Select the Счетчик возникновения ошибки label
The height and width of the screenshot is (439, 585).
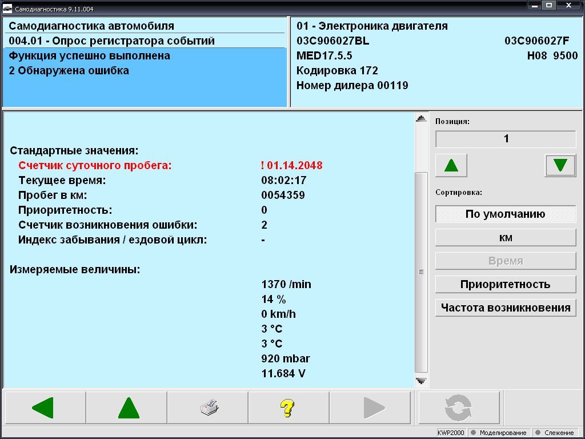point(108,225)
